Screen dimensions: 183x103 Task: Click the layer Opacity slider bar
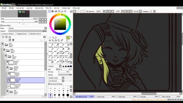pyautogui.click(x=27, y=31)
